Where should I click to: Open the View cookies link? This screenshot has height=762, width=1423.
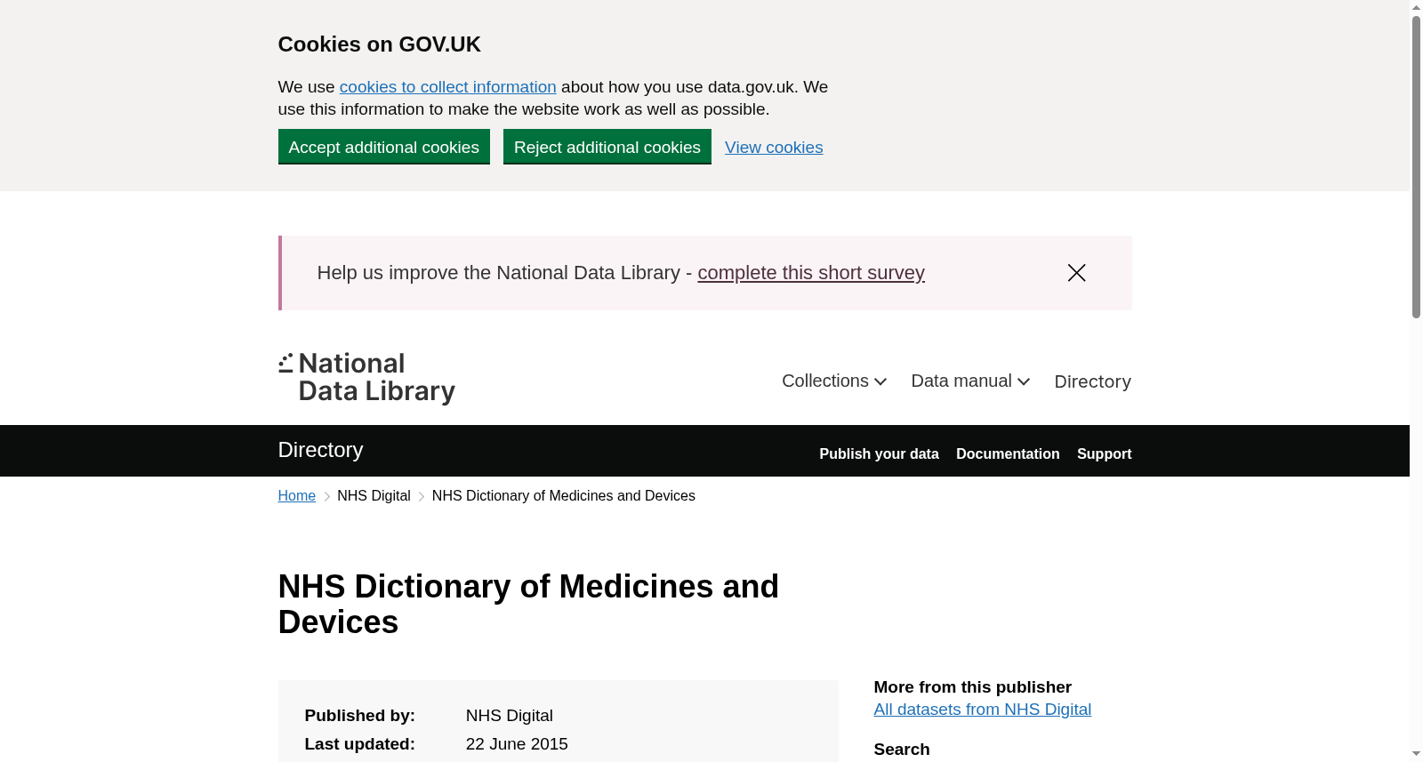pos(774,148)
